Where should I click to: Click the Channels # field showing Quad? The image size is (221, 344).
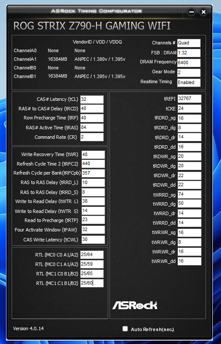(x=189, y=43)
